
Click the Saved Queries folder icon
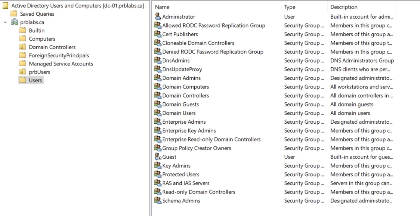click(x=14, y=14)
